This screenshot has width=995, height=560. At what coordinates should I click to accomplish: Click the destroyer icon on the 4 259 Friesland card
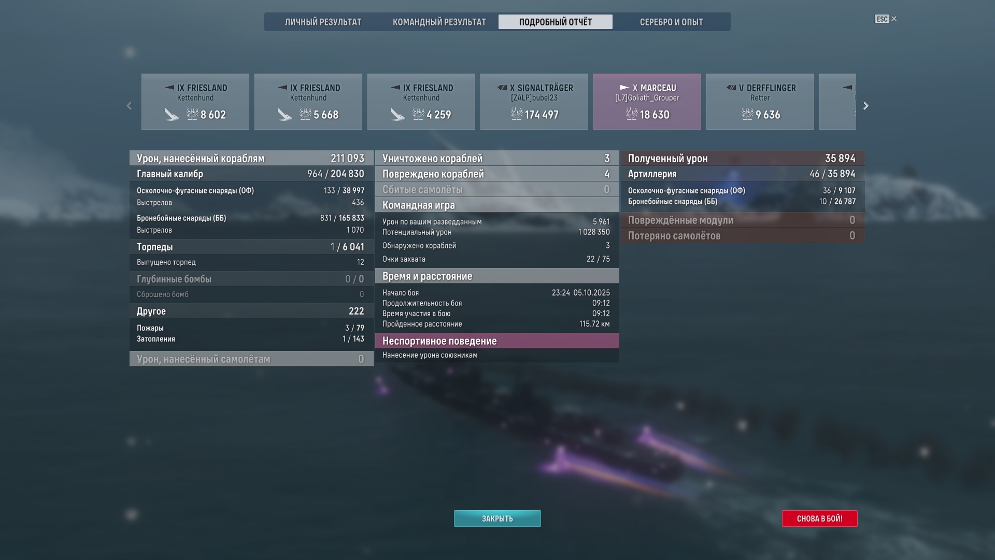pos(395,88)
